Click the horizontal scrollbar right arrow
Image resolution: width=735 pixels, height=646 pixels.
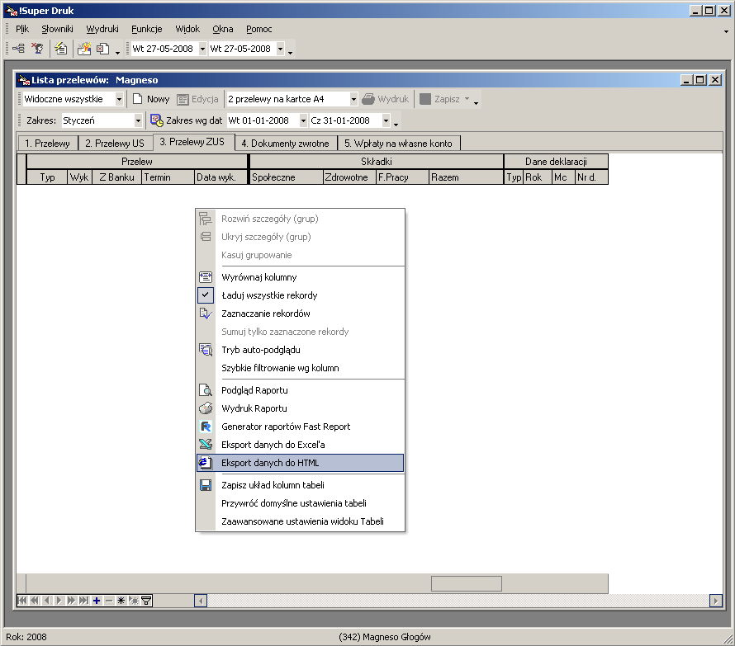point(715,601)
